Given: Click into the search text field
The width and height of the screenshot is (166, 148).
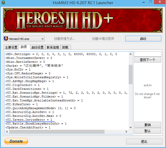Looking at the screenshot, I should pyautogui.click(x=147, y=54).
